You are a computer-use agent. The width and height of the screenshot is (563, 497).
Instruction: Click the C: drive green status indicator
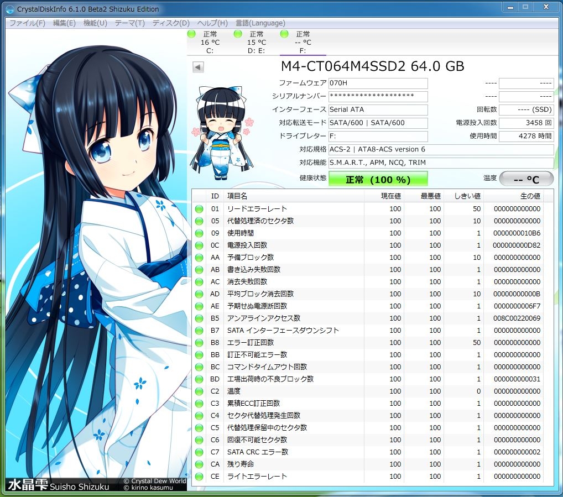pyautogui.click(x=191, y=34)
